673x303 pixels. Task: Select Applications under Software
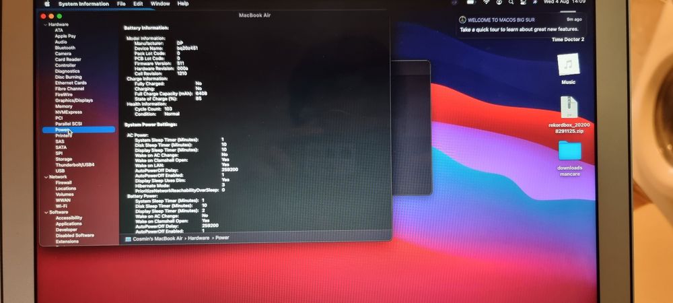[69, 224]
